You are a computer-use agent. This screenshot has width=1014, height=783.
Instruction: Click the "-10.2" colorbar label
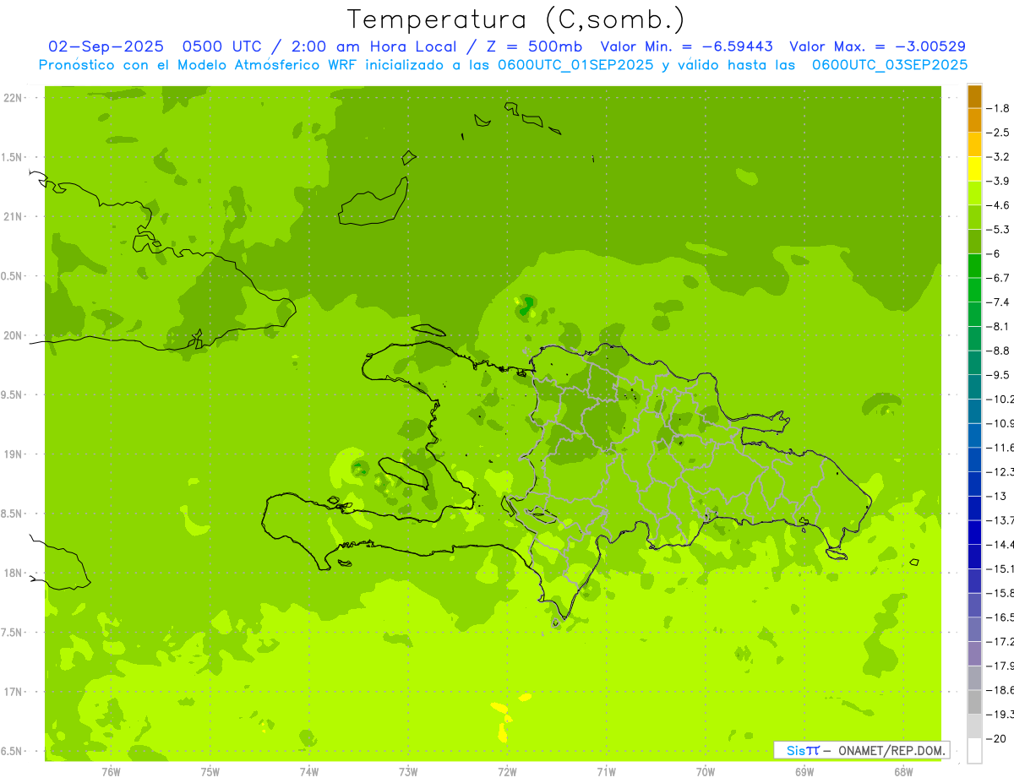(1001, 399)
